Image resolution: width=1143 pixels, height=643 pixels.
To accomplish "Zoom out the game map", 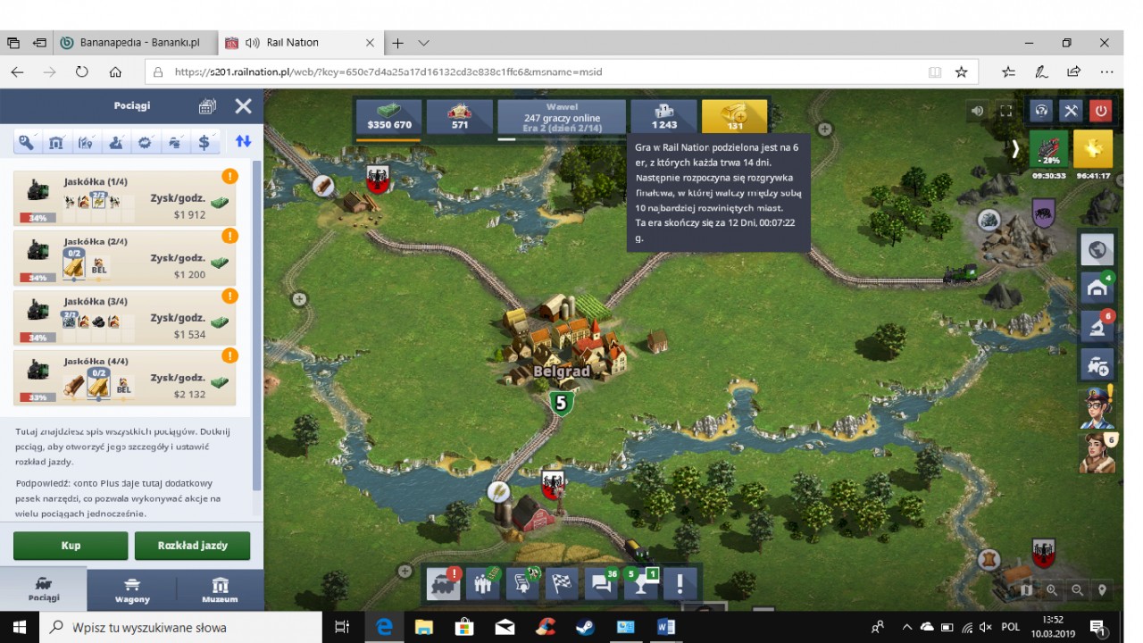I will 1077,590.
